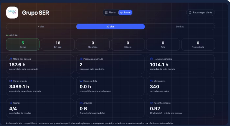Click the Grupo SER logo thumbnail
230x126 pixels.
[12, 13]
